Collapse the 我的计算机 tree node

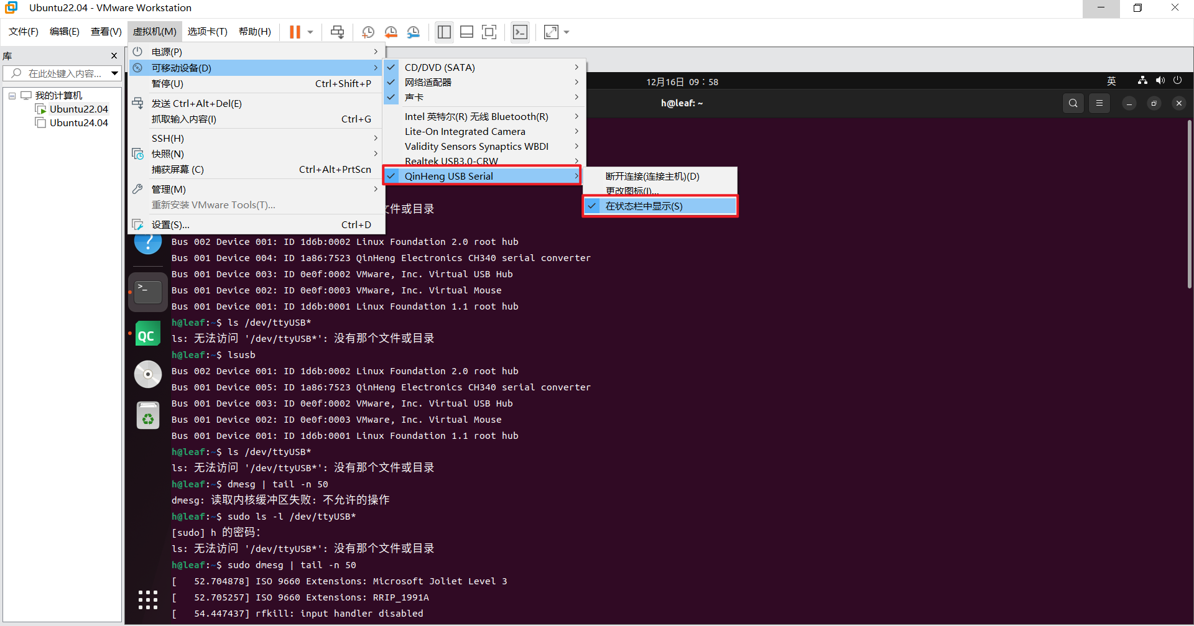coord(12,96)
